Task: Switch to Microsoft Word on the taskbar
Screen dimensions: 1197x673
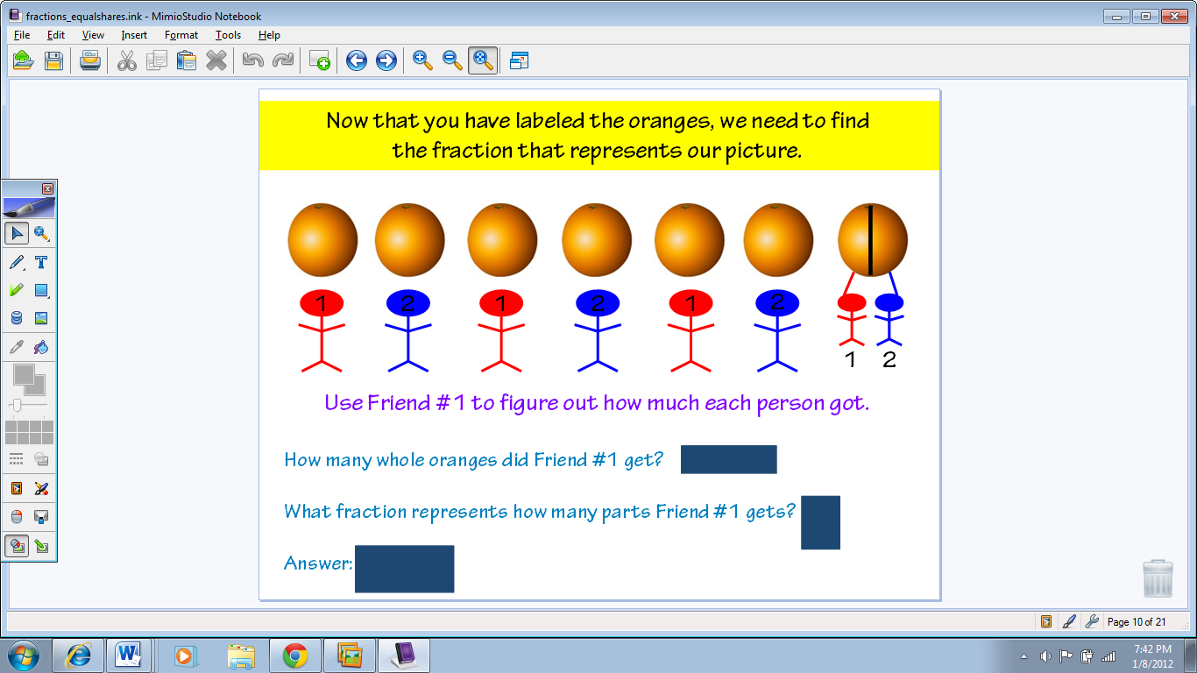Action: pos(129,655)
